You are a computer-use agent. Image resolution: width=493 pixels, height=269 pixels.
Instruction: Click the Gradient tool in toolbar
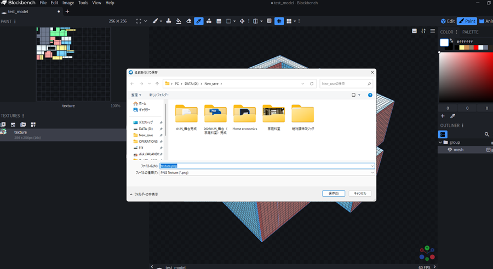click(219, 21)
